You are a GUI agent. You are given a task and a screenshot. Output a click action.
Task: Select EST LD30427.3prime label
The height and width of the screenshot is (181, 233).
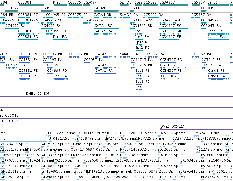pos(155,160)
